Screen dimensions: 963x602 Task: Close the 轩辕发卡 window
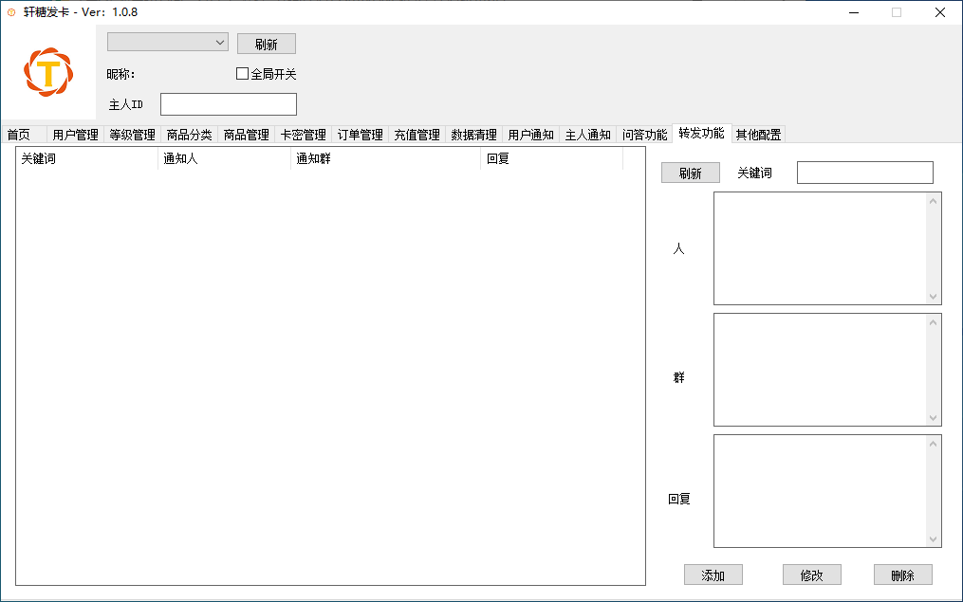[x=939, y=12]
